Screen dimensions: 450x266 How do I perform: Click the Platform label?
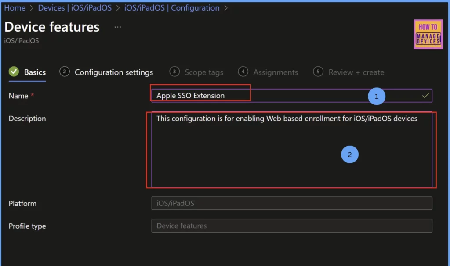click(23, 204)
